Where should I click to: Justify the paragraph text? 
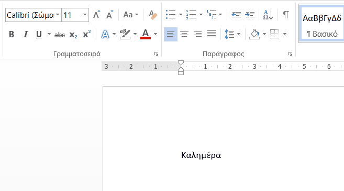coord(212,34)
